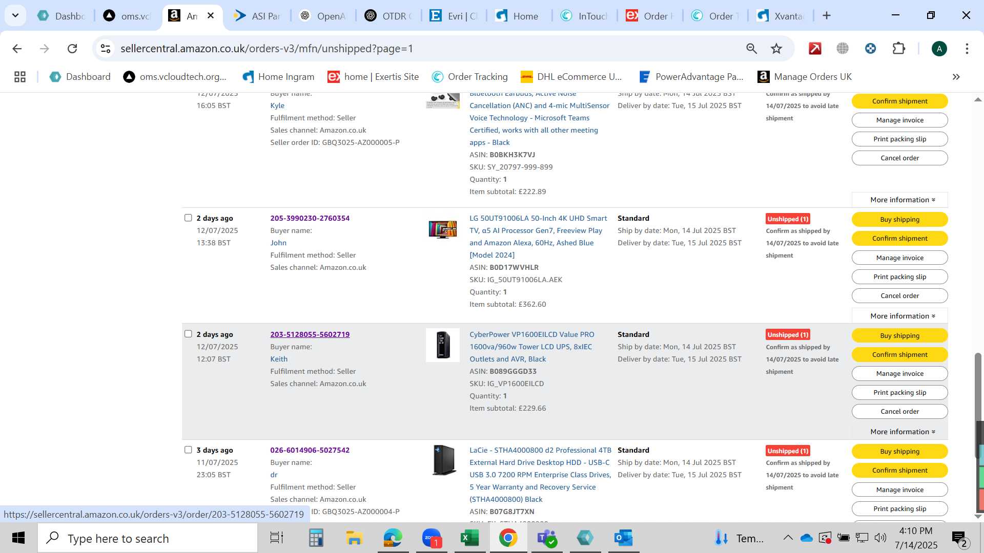
Task: Click the page vertical scrollbar thumb
Action: tap(978, 405)
